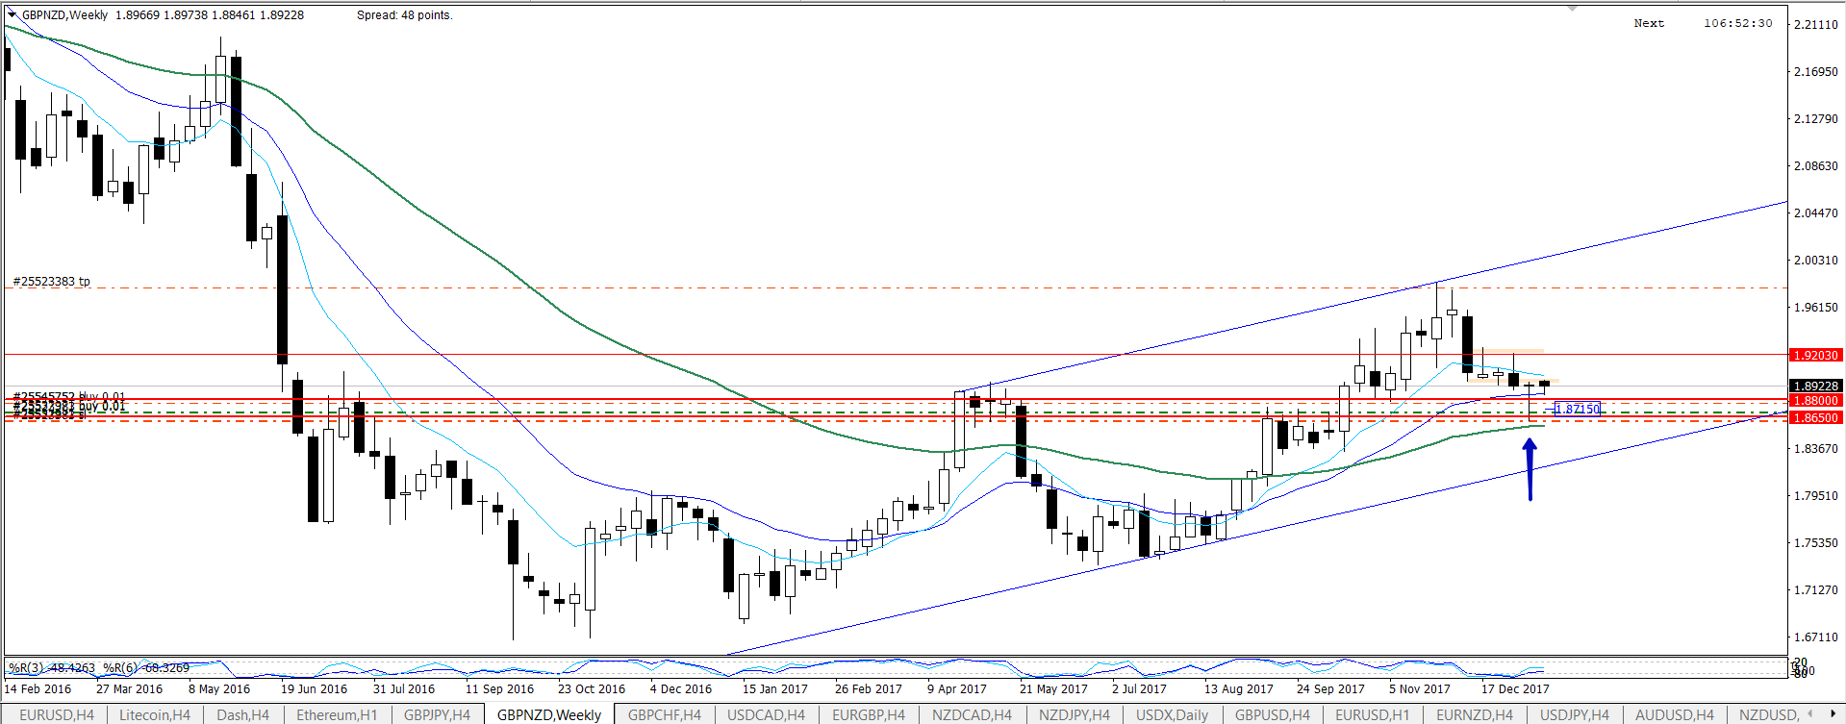Click the %R(3) -48.4263 indicator label
This screenshot has height=724, width=1846.
[x=52, y=667]
